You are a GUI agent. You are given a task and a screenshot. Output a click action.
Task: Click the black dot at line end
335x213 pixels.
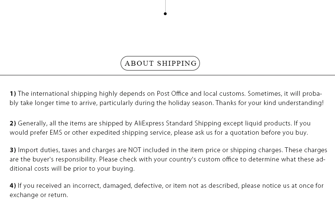pyautogui.click(x=165, y=14)
